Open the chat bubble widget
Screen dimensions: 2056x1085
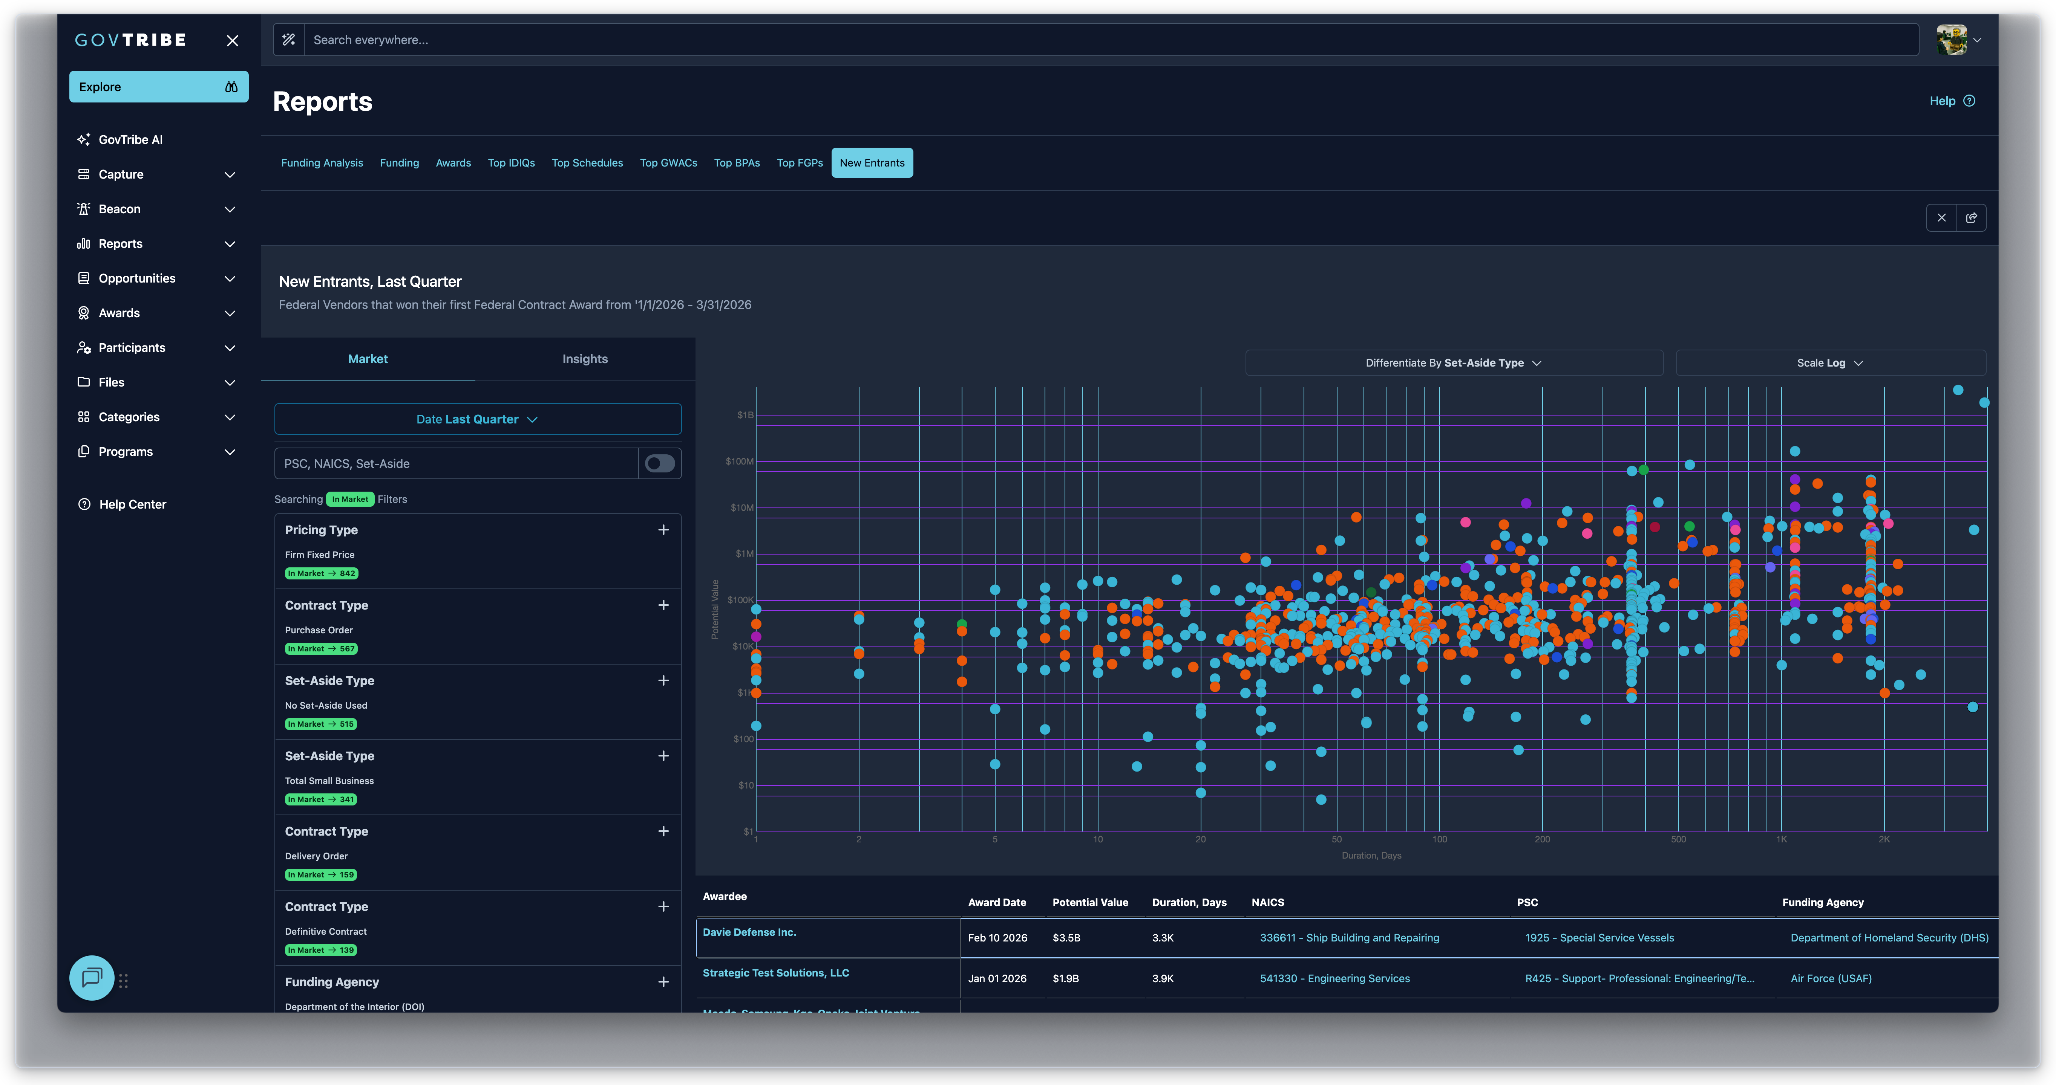tap(92, 977)
